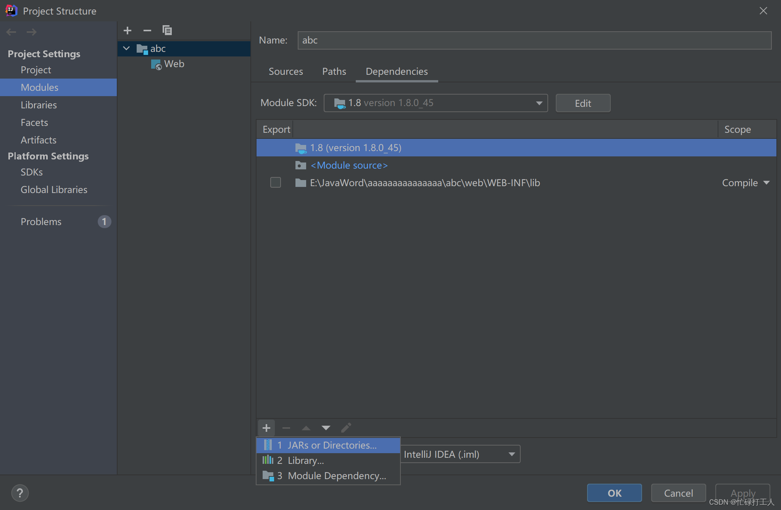Screen dimensions: 781x510
Task: Click the remove module minus icon
Action: point(147,31)
